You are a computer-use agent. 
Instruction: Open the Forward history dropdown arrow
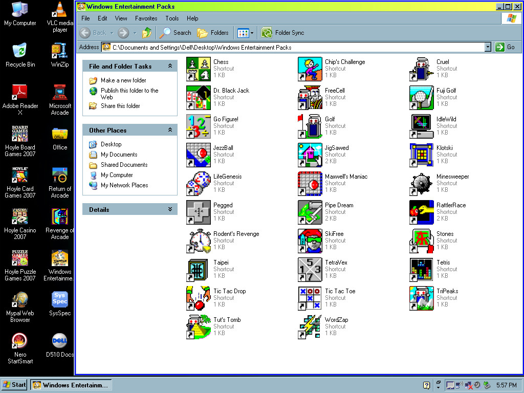click(x=135, y=33)
